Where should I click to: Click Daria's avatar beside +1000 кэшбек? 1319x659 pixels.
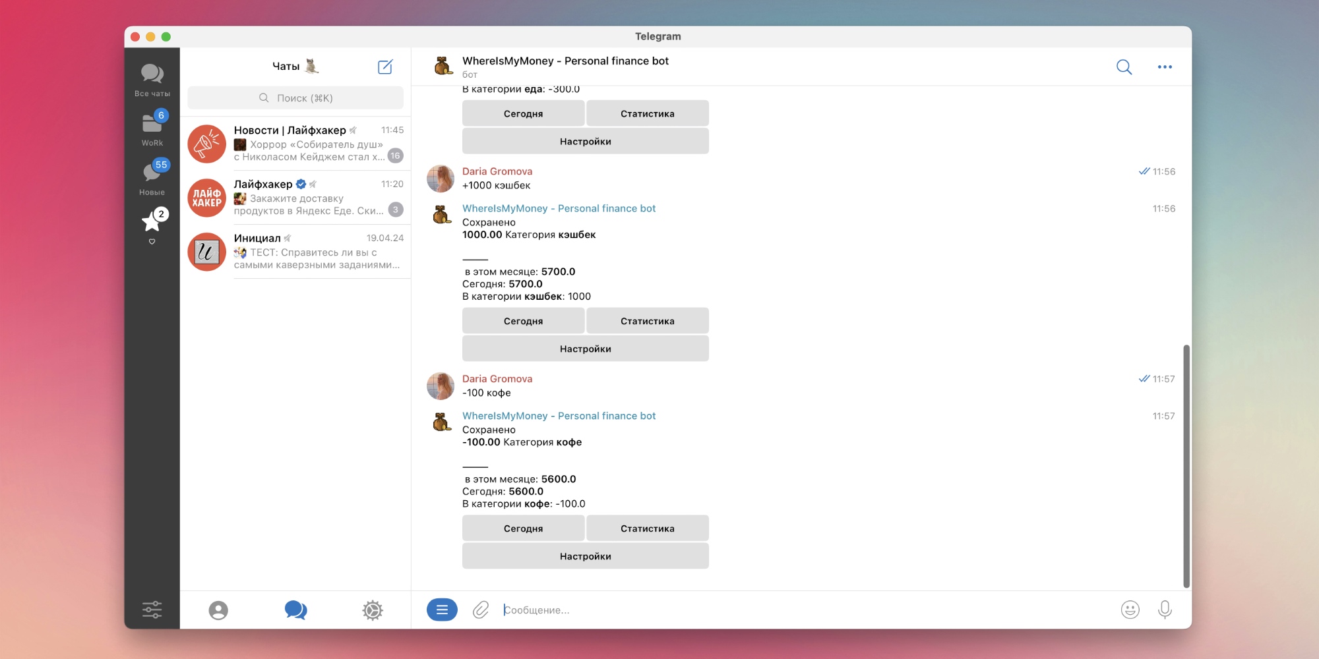pos(441,179)
